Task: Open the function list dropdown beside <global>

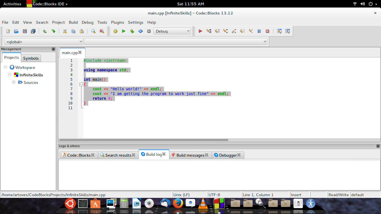Action: [x=176, y=42]
